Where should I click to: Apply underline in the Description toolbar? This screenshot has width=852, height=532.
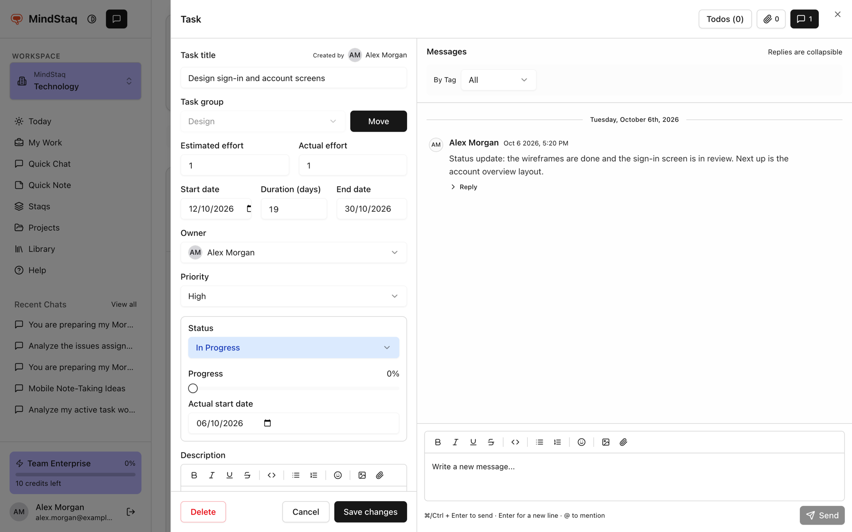coord(230,475)
